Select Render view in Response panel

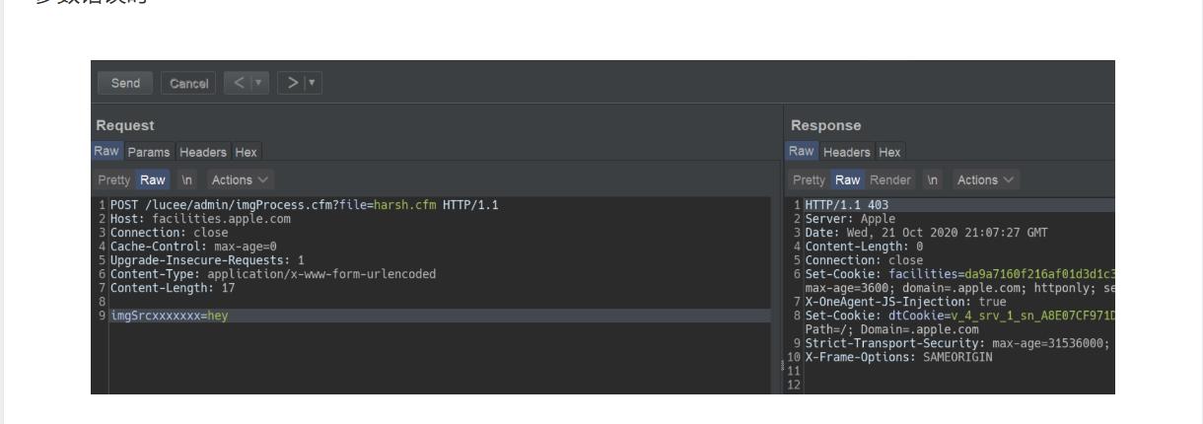[892, 180]
